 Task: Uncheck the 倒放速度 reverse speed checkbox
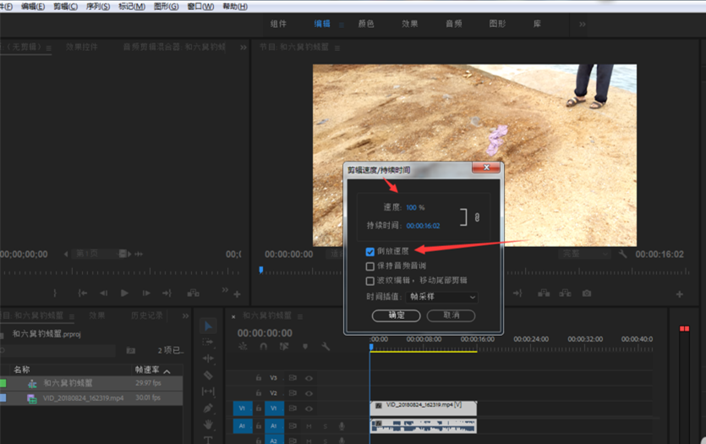[370, 252]
